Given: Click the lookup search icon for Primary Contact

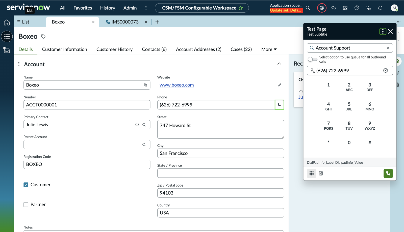Looking at the screenshot, I should 144,125.
